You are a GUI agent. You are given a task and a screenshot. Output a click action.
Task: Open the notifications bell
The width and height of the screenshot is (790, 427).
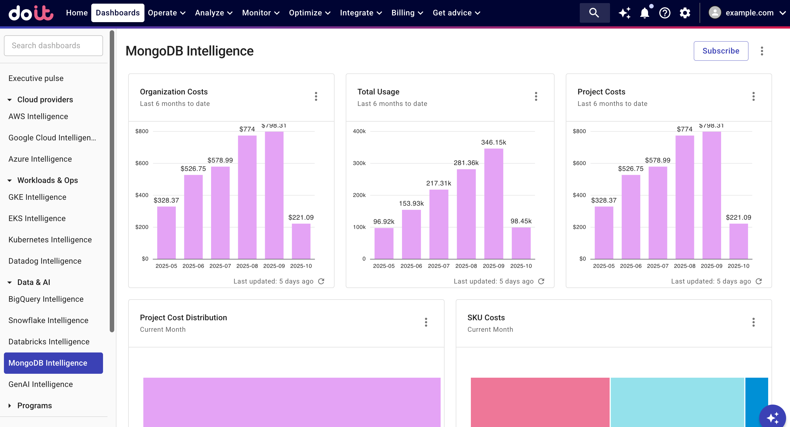click(x=645, y=13)
